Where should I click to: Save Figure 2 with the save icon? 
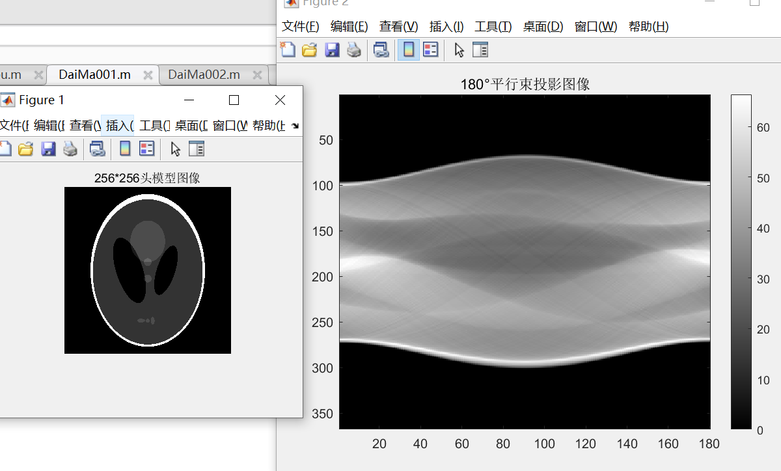click(x=332, y=50)
